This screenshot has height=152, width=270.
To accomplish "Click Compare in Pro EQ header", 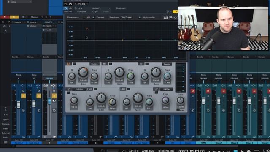I will point(82,11).
